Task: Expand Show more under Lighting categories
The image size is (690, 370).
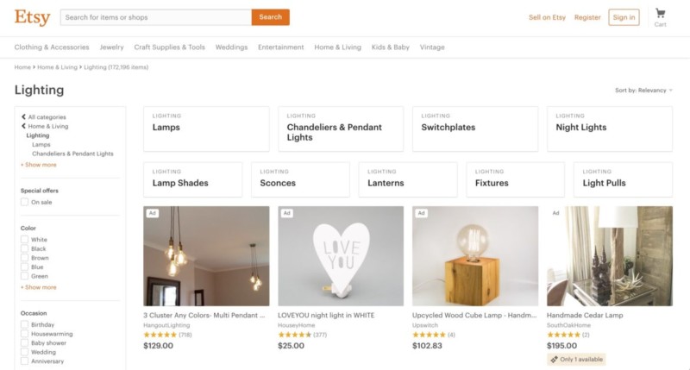Action: [x=39, y=164]
